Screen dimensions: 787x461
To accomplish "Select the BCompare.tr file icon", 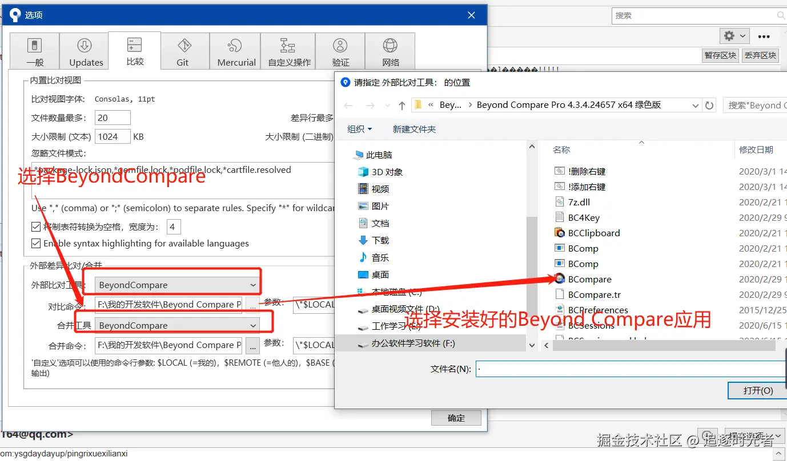I will coord(559,294).
